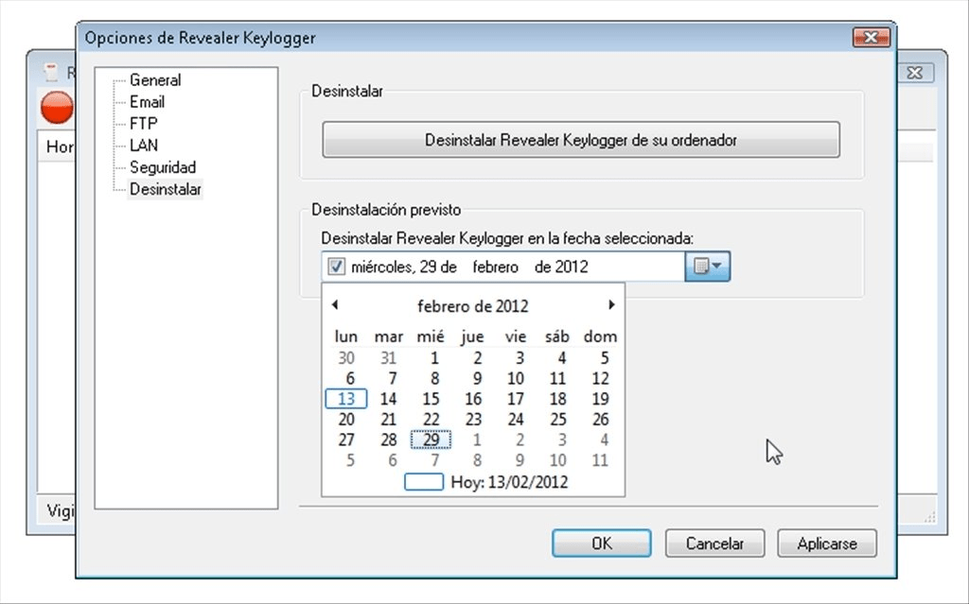Advance to next month with right arrow
Viewport: 969px width, 604px height.
click(610, 305)
